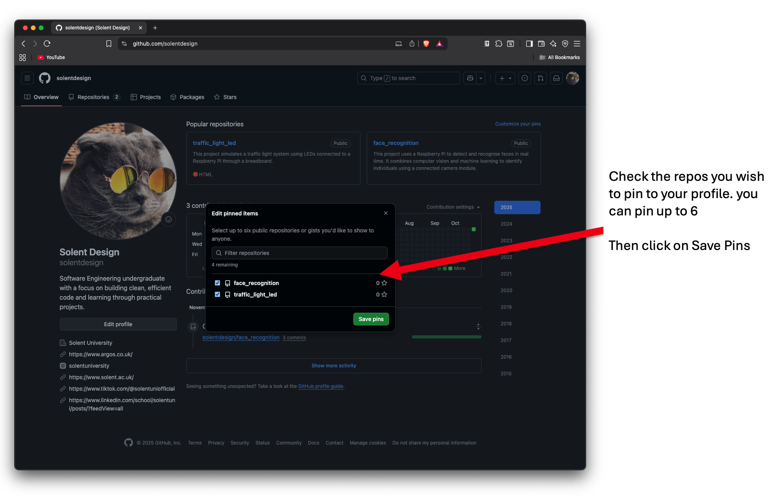Open the hamburger navigation menu in GitHub header
The image size is (779, 500).
coord(27,78)
